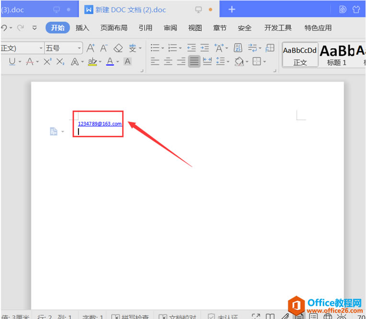Open the 视图 ribbon tab
The height and width of the screenshot is (319, 366).
pyautogui.click(x=195, y=28)
